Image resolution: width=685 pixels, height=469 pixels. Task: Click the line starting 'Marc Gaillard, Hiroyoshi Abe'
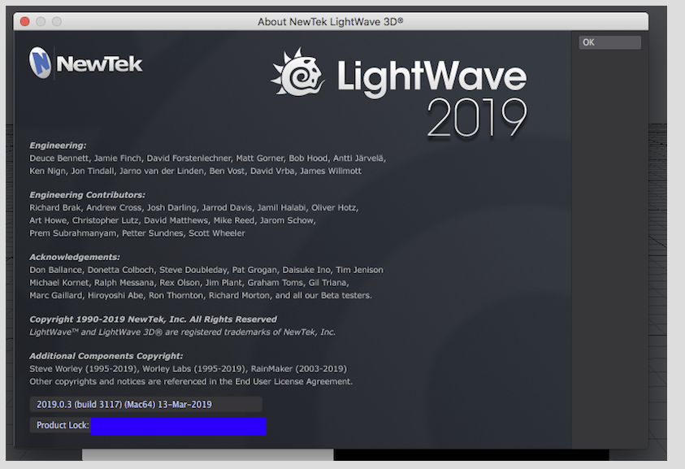tap(201, 295)
